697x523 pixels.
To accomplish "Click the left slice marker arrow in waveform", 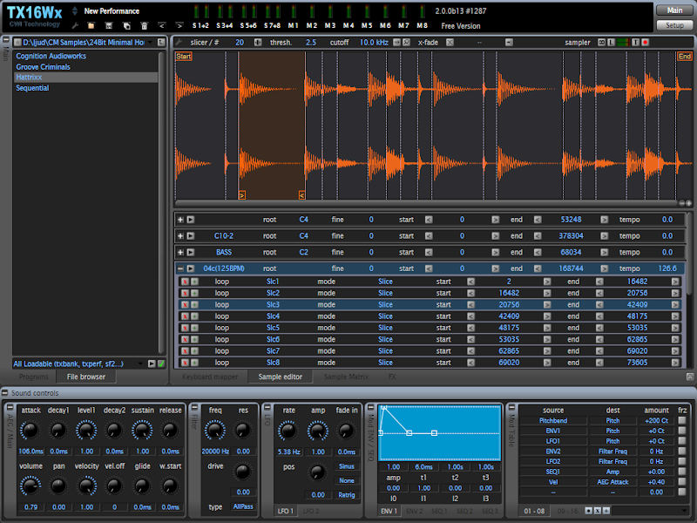I will coord(241,195).
